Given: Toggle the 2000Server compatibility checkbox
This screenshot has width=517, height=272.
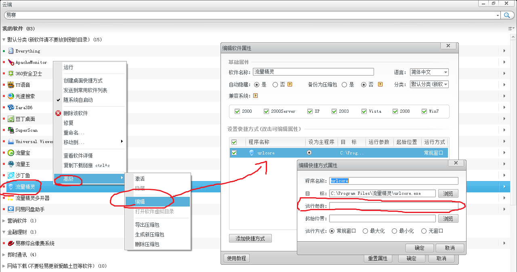Looking at the screenshot, I should pos(266,111).
